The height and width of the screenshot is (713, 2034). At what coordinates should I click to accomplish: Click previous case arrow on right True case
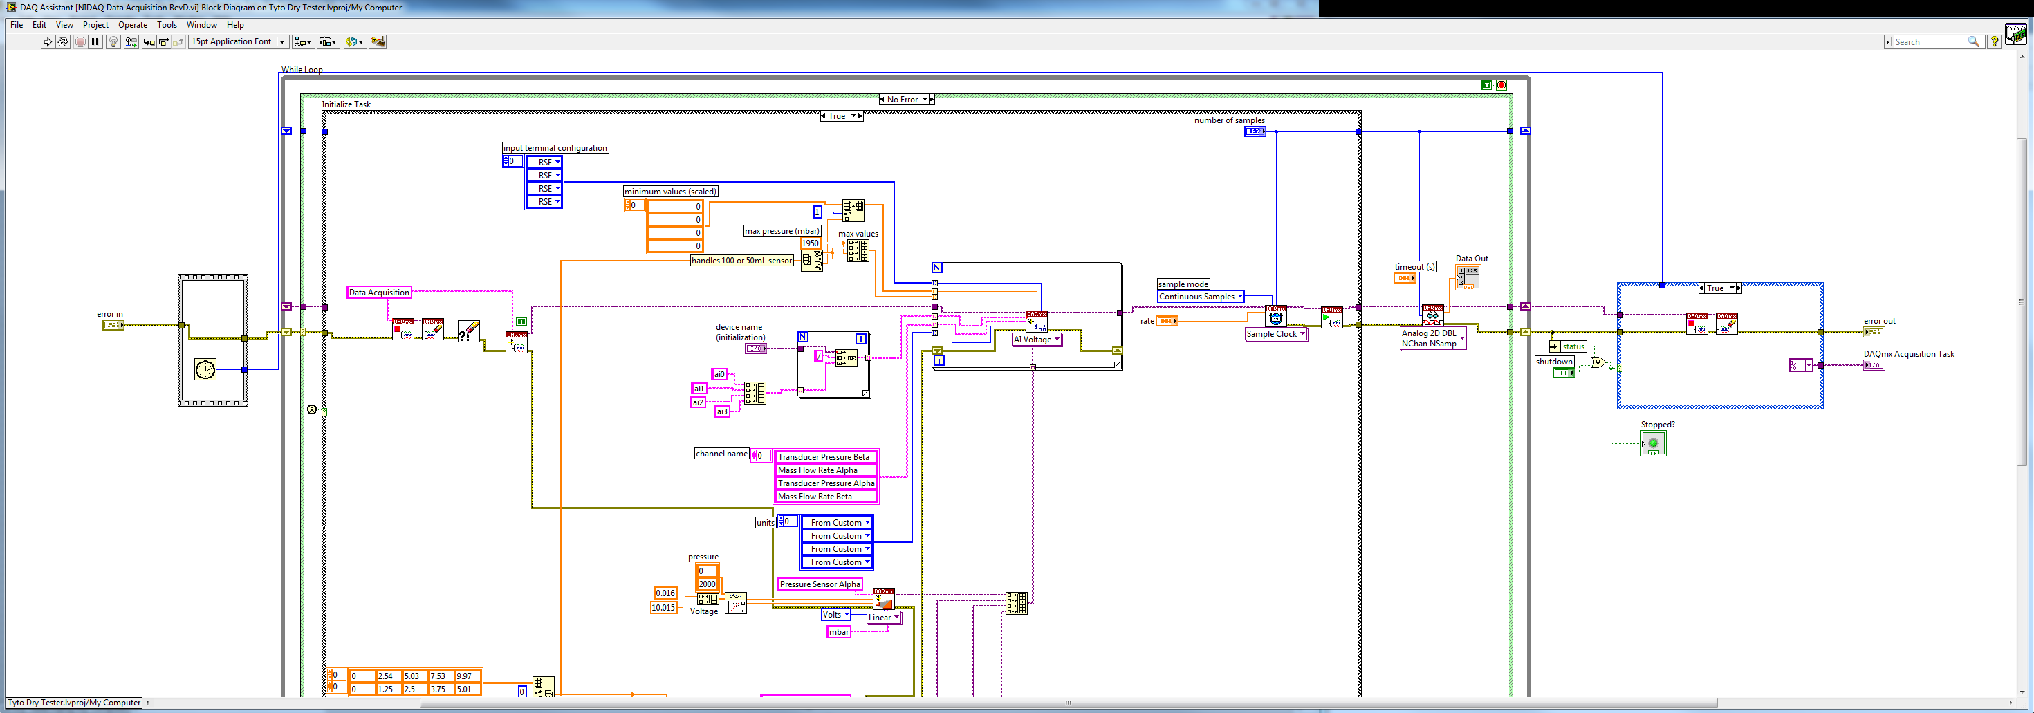[x=1701, y=288]
